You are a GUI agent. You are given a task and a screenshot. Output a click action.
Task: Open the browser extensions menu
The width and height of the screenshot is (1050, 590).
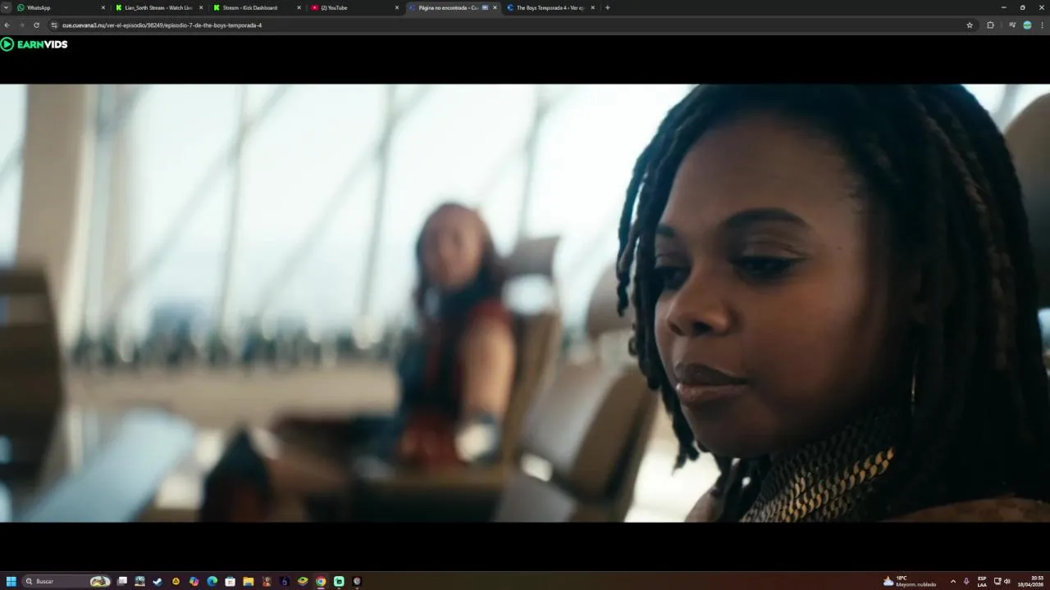click(x=990, y=25)
